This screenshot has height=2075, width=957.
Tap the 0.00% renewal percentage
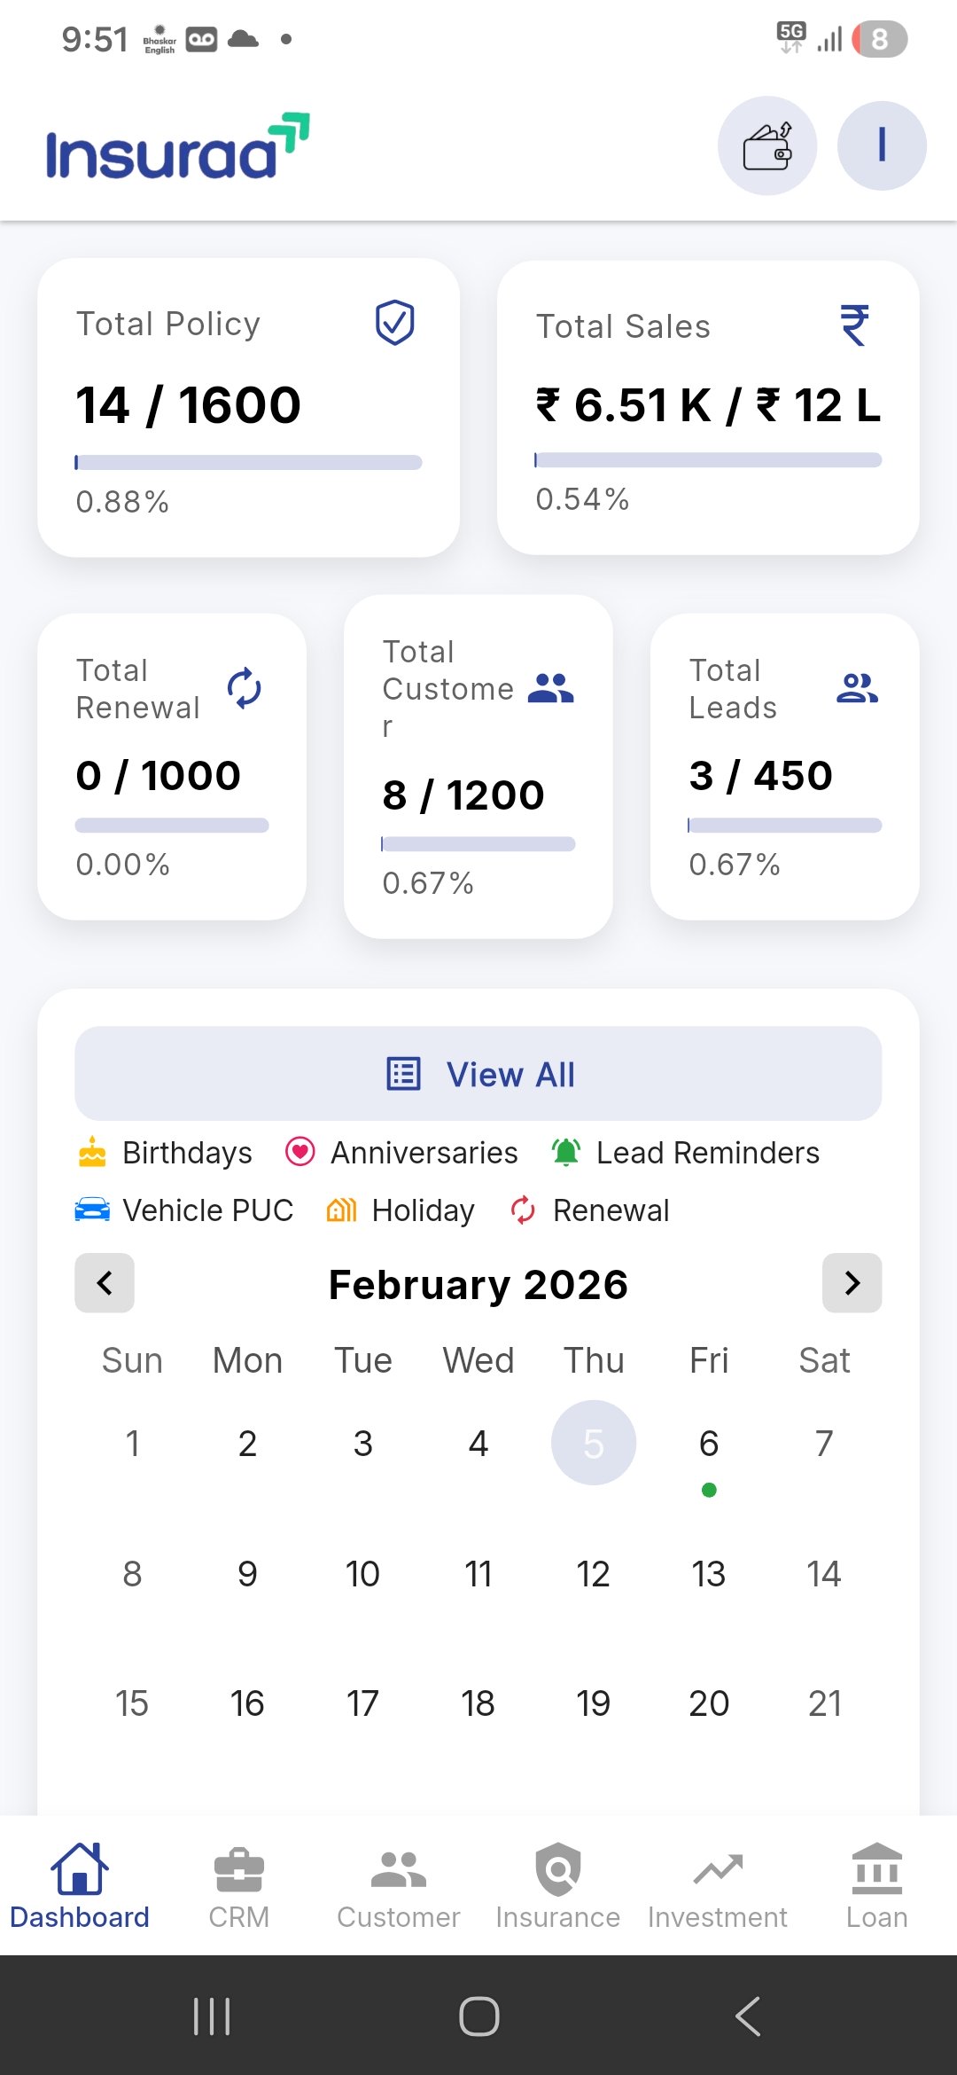coord(123,865)
